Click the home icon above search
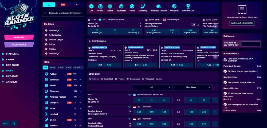The width and height of the screenshot is (267, 128). pyautogui.click(x=49, y=5)
